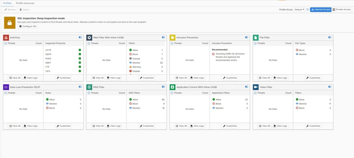The height and width of the screenshot is (158, 354).
Task: Turn off the Video Filter toggle
Action: [330, 87]
